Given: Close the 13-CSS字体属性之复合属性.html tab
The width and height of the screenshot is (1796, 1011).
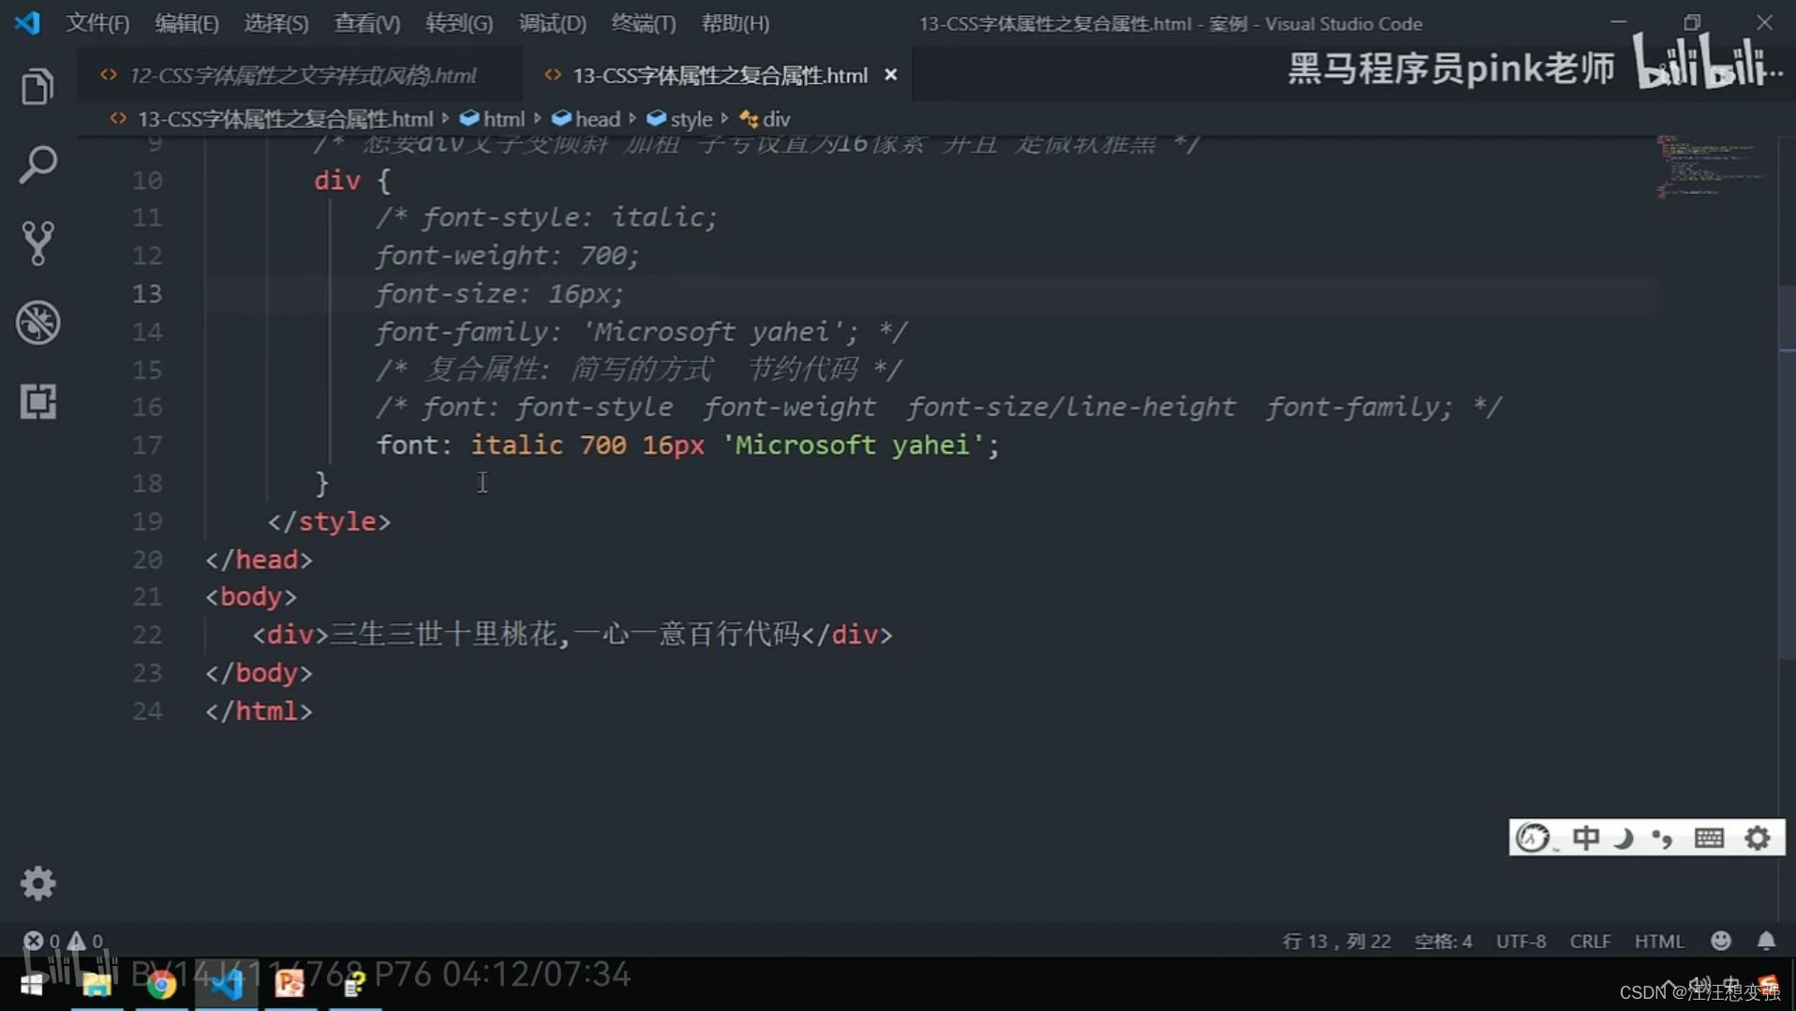Looking at the screenshot, I should click(x=891, y=74).
